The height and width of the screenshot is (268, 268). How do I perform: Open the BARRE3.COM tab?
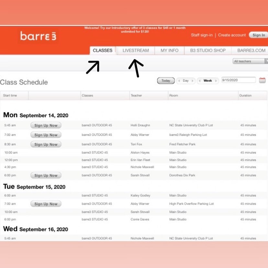click(x=251, y=50)
